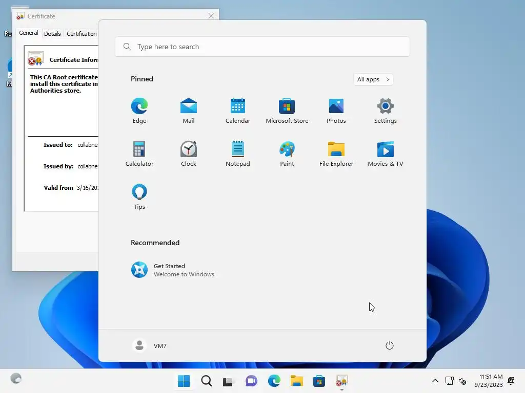Image resolution: width=525 pixels, height=393 pixels.
Task: Open taskbar Search
Action: [207, 381]
